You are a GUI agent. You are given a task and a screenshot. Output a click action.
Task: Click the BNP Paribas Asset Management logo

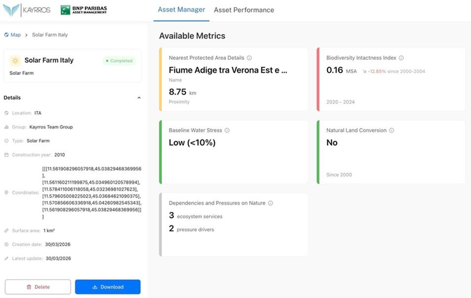[84, 10]
